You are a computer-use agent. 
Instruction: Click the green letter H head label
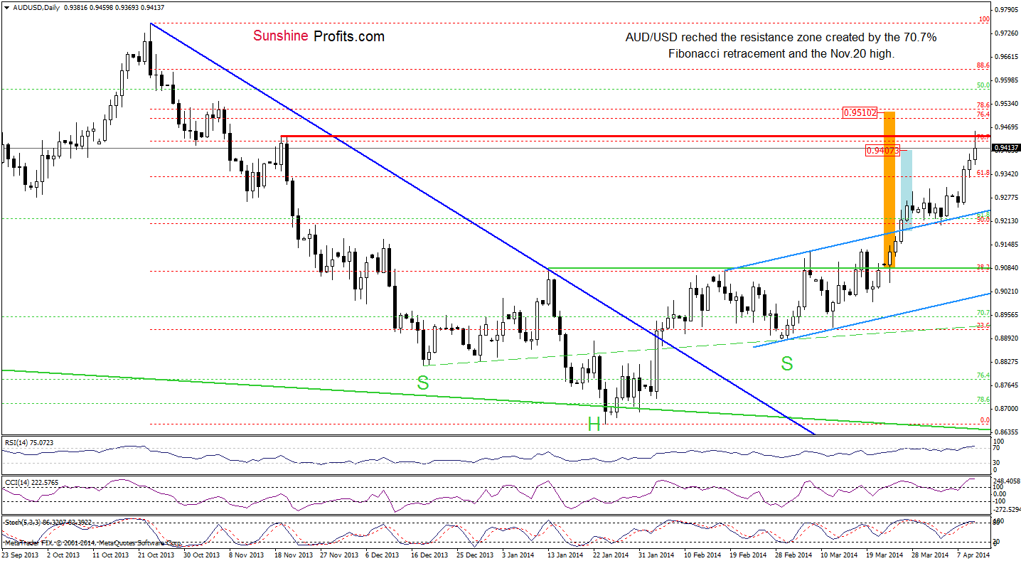click(594, 424)
